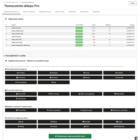Click the Meta / Strony button
Screen dimensions: 140x140
click(x=54, y=94)
